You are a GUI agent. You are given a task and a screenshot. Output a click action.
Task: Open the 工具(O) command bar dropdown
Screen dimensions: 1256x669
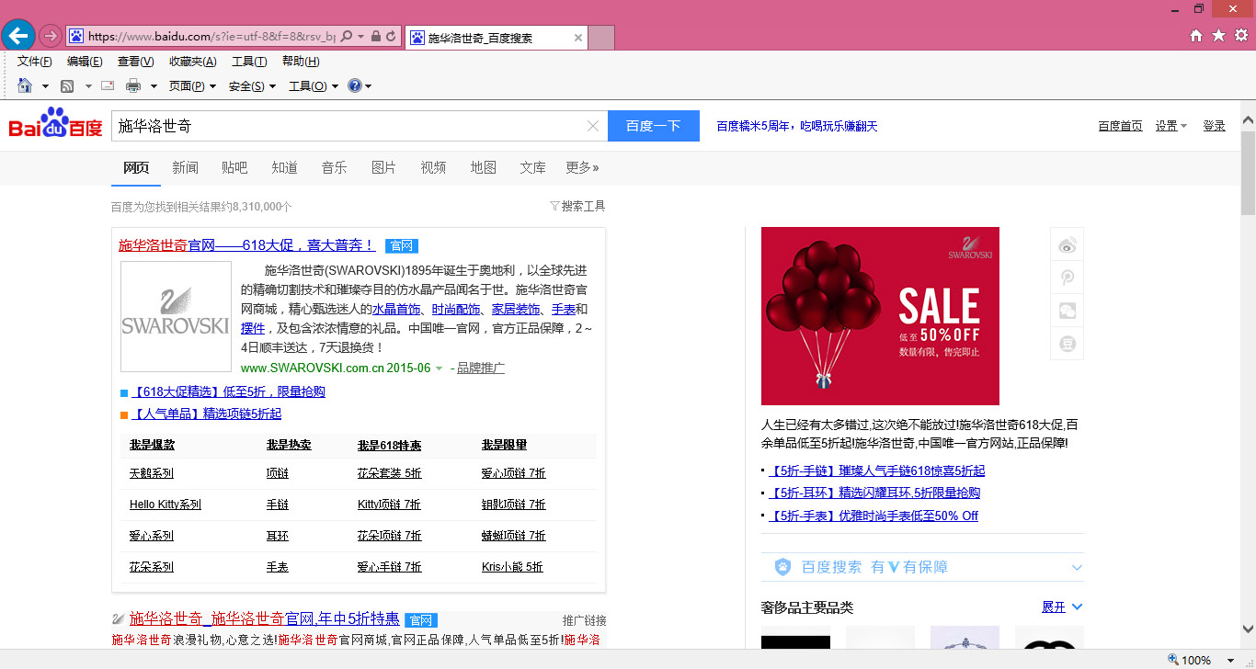(314, 86)
